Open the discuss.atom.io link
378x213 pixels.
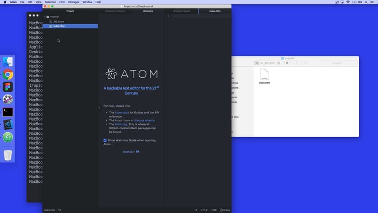[144, 120]
